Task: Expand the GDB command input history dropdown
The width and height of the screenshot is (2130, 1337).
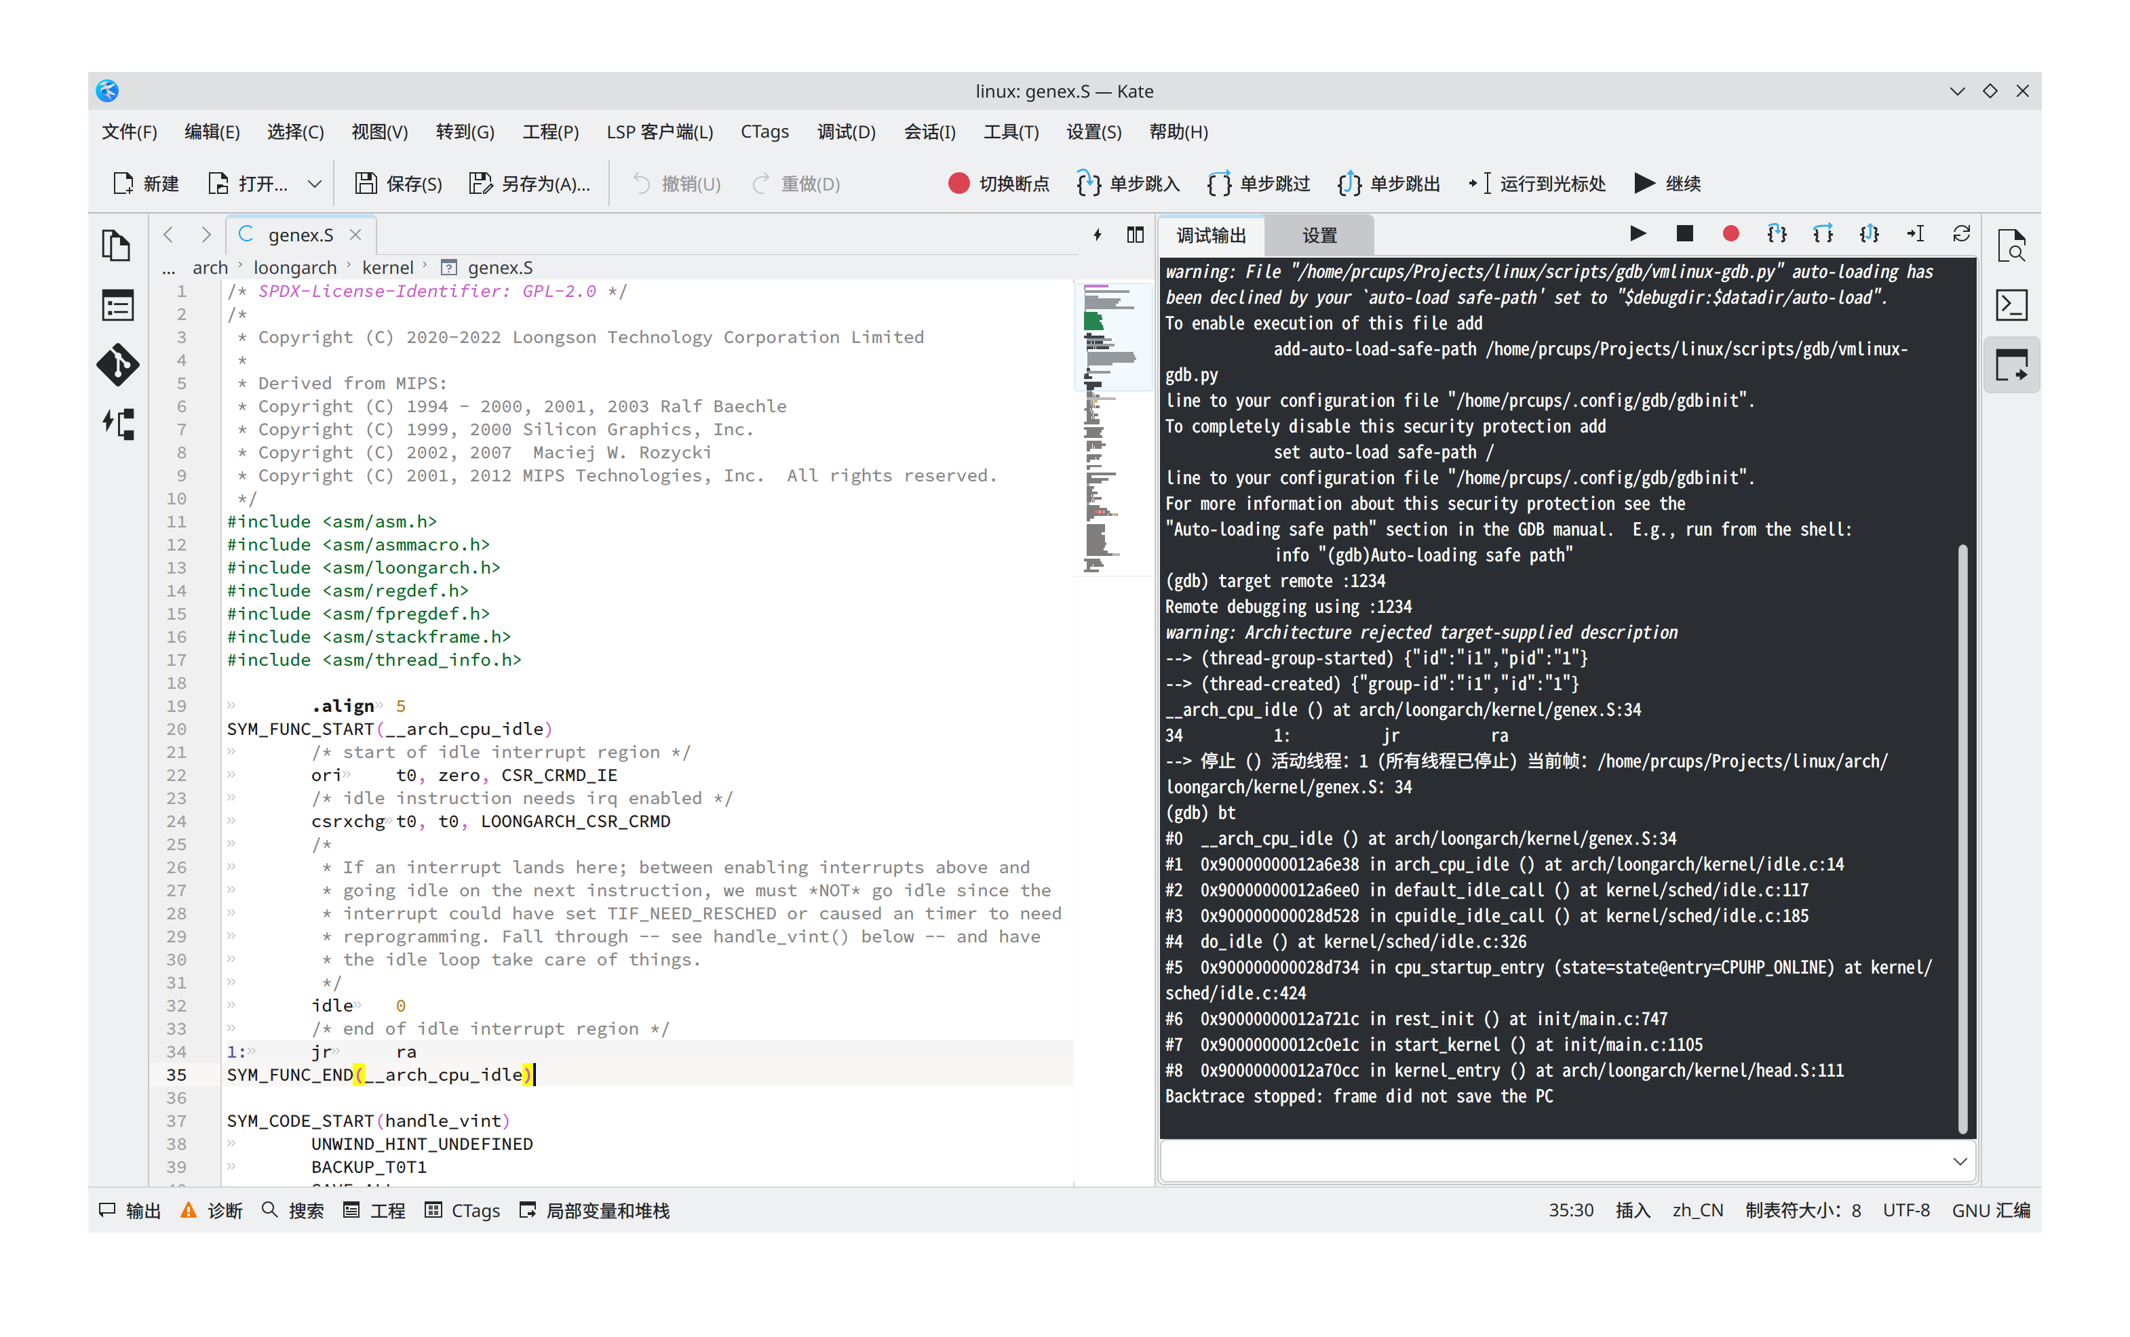Action: (x=1959, y=1161)
